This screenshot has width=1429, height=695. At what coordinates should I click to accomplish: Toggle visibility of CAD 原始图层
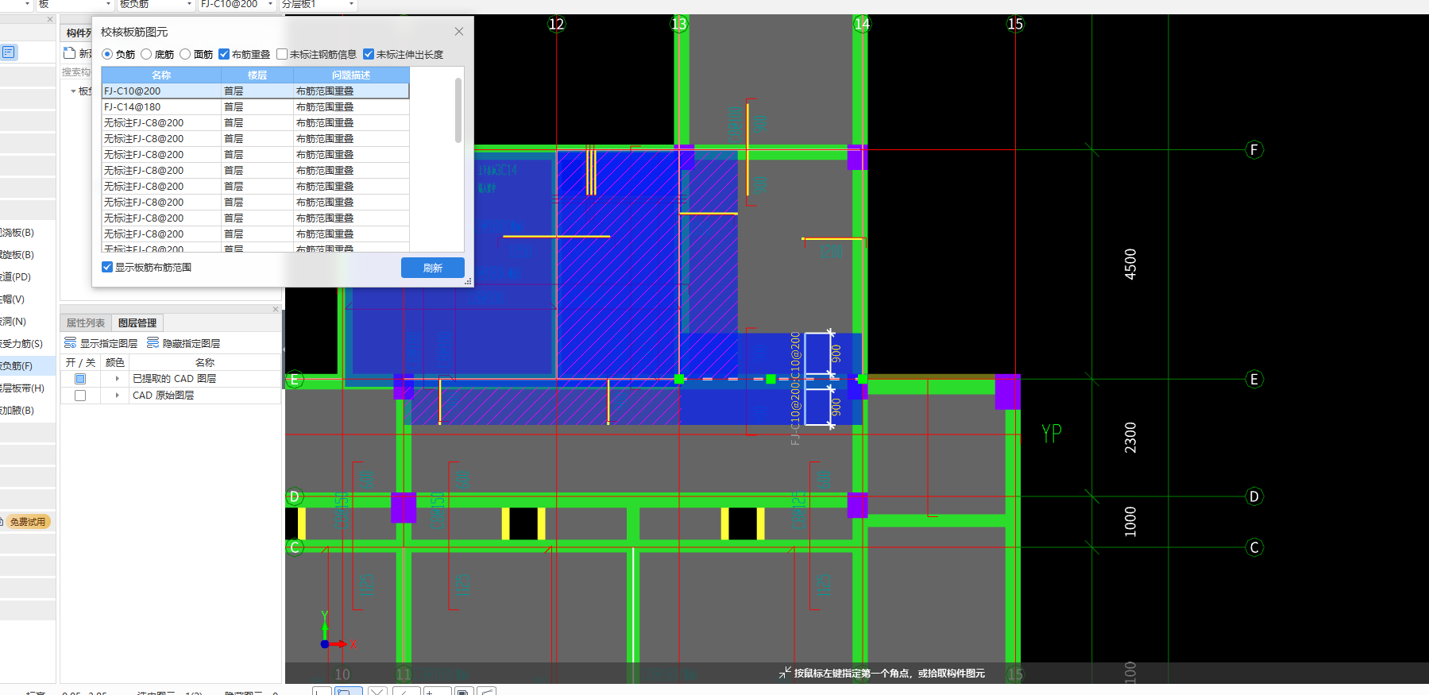tap(80, 396)
